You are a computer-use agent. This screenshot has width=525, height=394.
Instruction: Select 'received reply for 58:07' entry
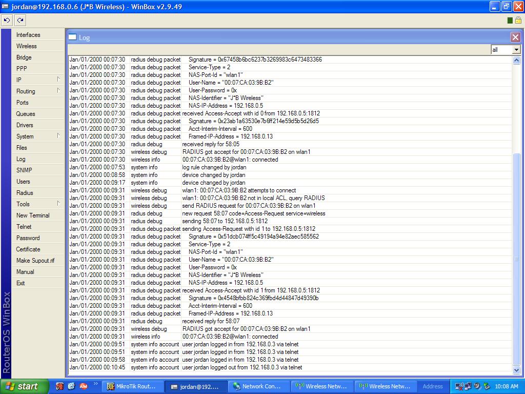point(290,321)
